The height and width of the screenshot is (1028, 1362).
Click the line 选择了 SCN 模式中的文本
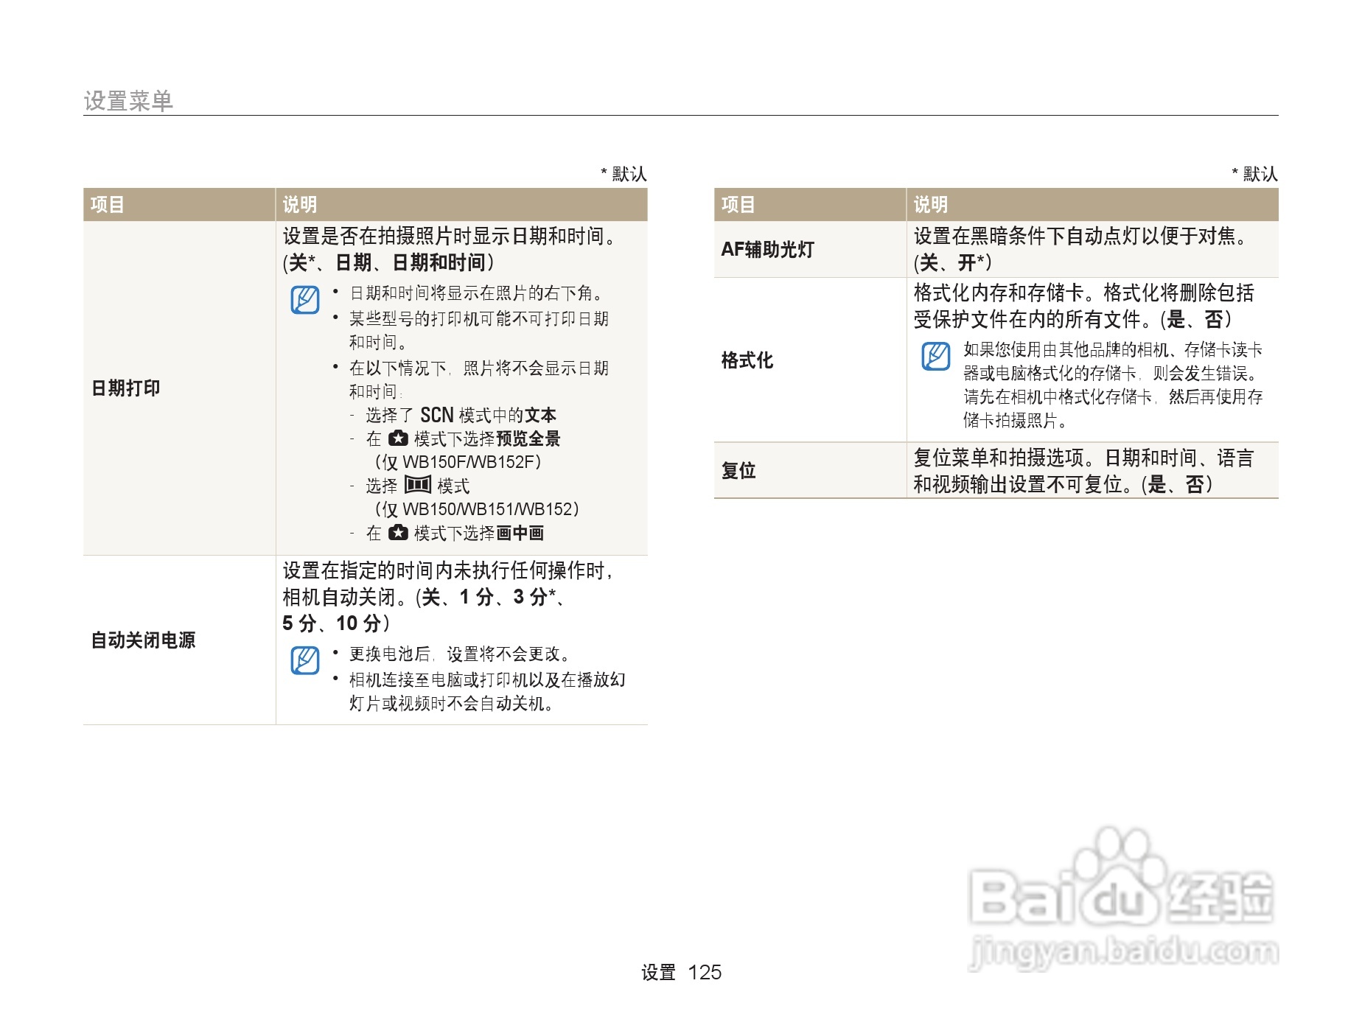[x=461, y=415]
